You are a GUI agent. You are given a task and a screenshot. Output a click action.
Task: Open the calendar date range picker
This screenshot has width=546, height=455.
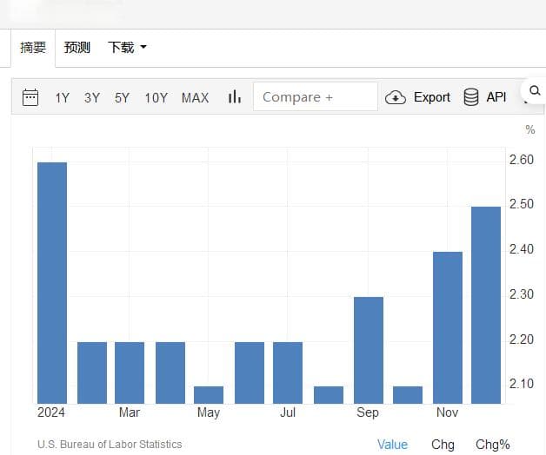pyautogui.click(x=30, y=97)
